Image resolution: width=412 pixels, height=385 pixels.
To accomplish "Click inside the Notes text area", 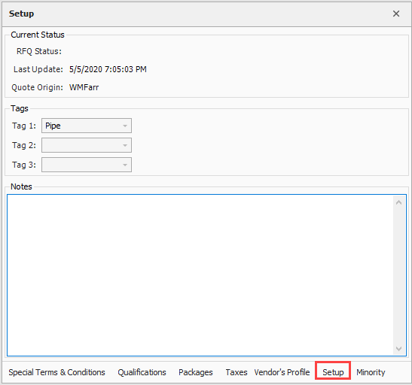I will 200,275.
